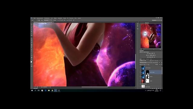Select the Hand tool in the left toolbar
The image size is (193, 109).
32,57
